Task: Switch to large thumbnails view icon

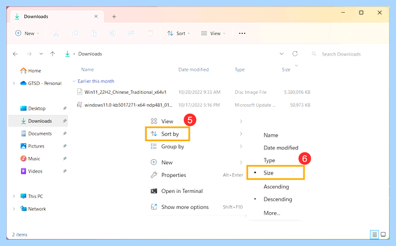Action: point(383,234)
